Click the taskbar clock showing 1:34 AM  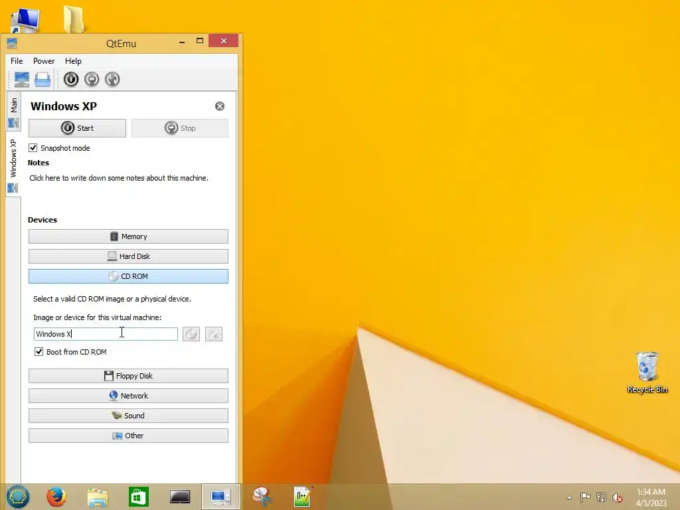tap(651, 497)
